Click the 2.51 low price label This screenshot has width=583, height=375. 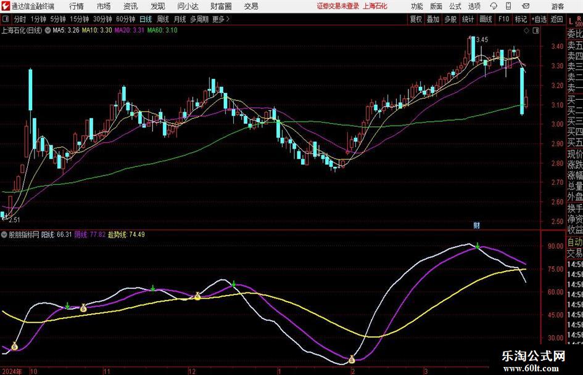click(14, 220)
